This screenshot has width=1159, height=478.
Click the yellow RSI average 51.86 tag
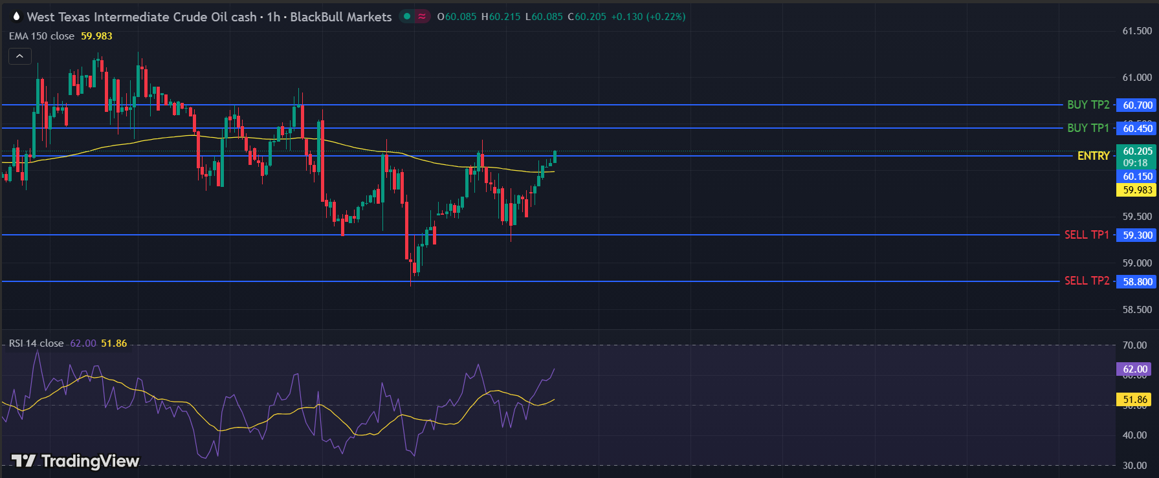[1134, 400]
